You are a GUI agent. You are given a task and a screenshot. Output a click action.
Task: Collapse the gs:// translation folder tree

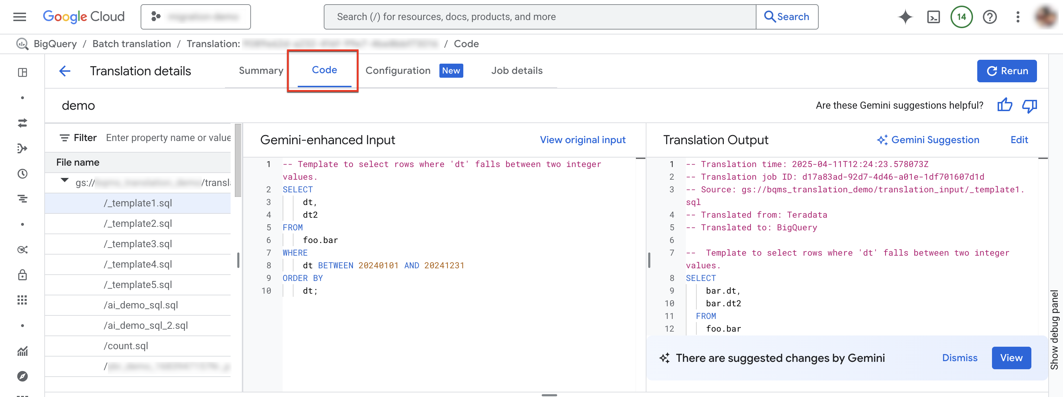64,180
